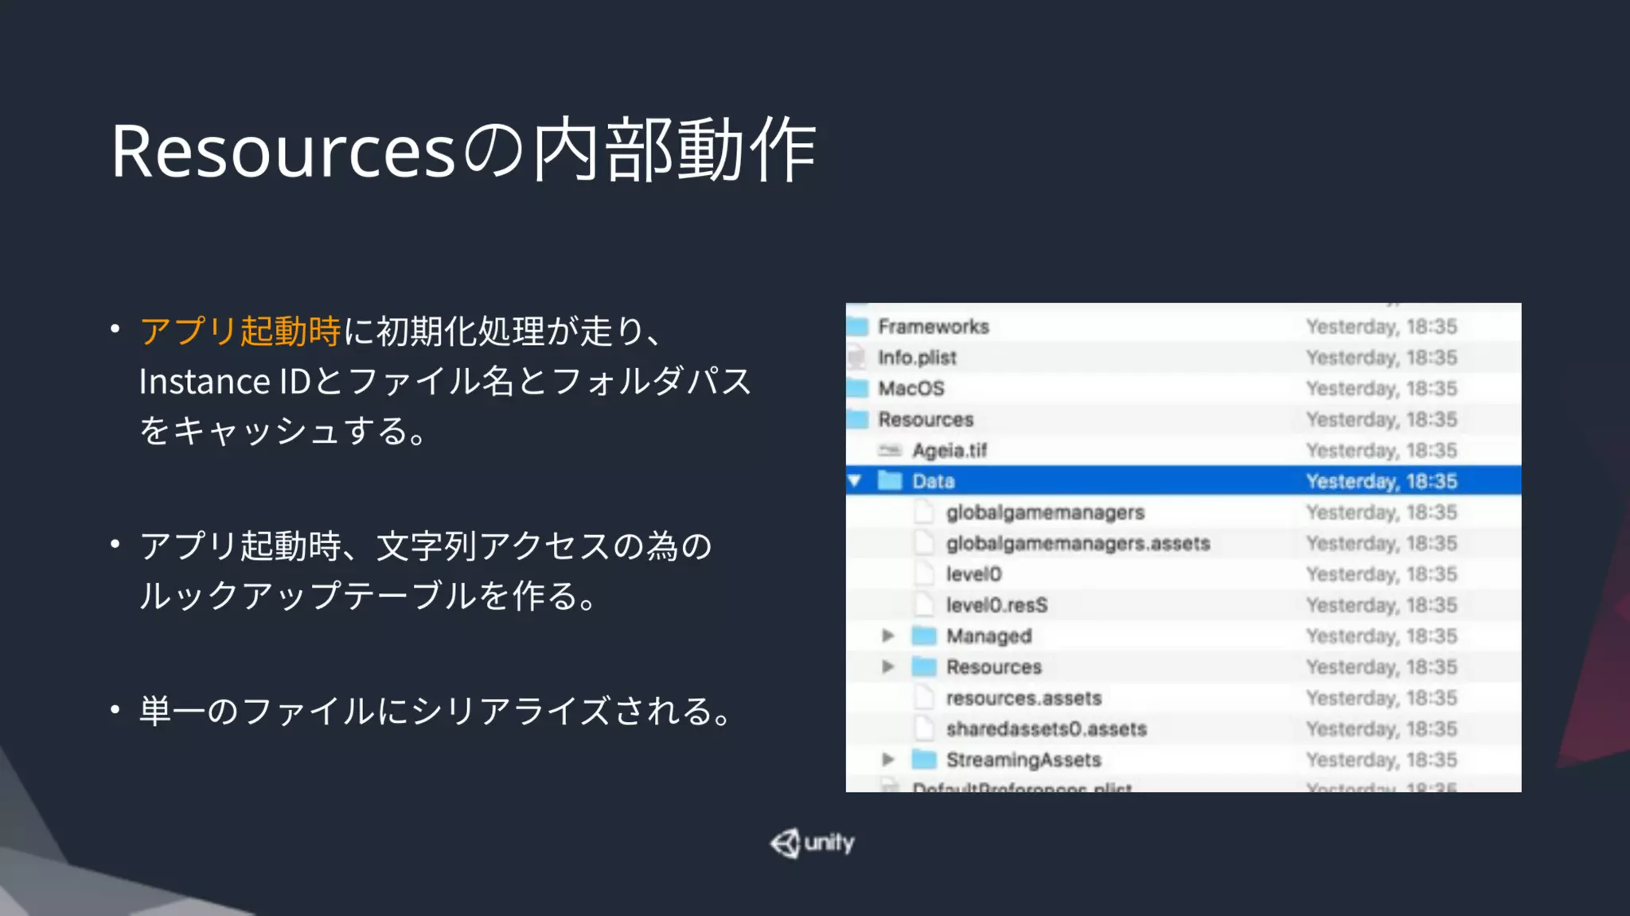The height and width of the screenshot is (916, 1630).
Task: Select the StreamingAssets folder name
Action: [x=1023, y=760]
